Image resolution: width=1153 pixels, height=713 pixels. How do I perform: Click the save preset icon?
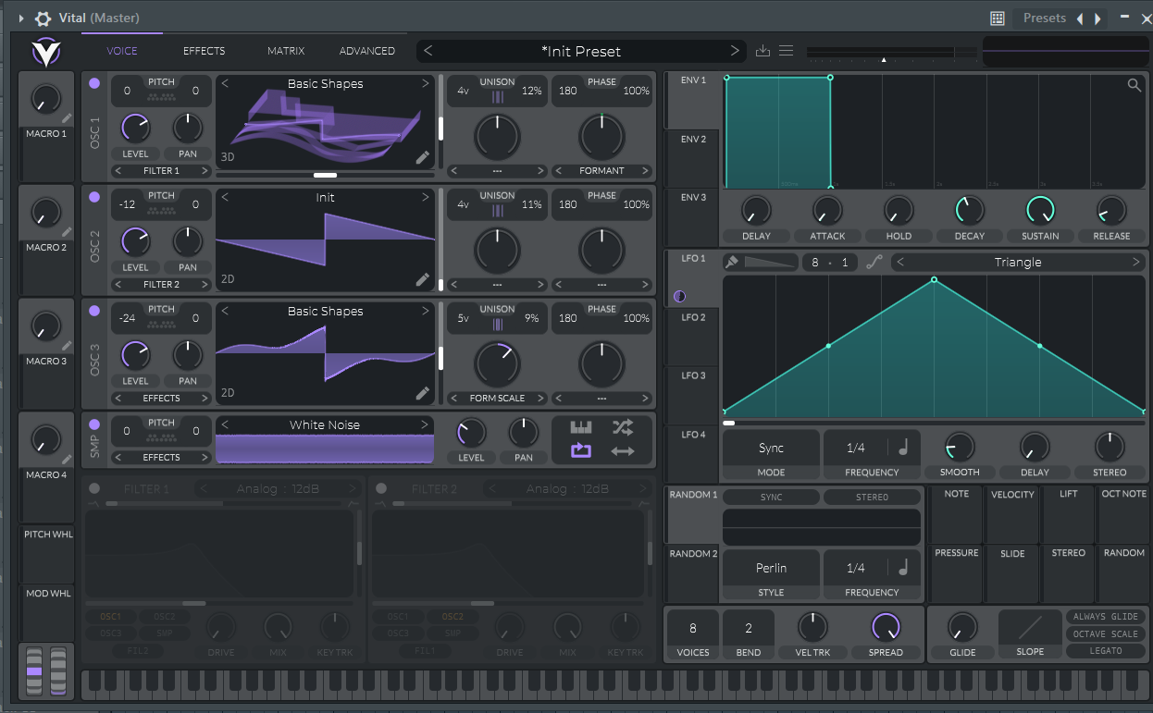tap(762, 51)
